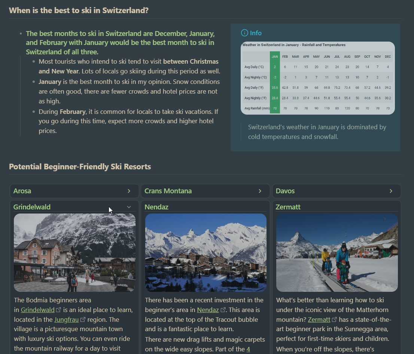Open the Zermatt Matterhorn skiing photo
The width and height of the screenshot is (414, 354).
(337, 252)
